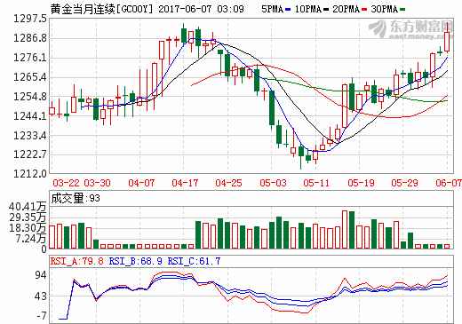Screen dimensions: 462x324
Task: Click the red 20PMA legend marker
Action: pos(364,10)
